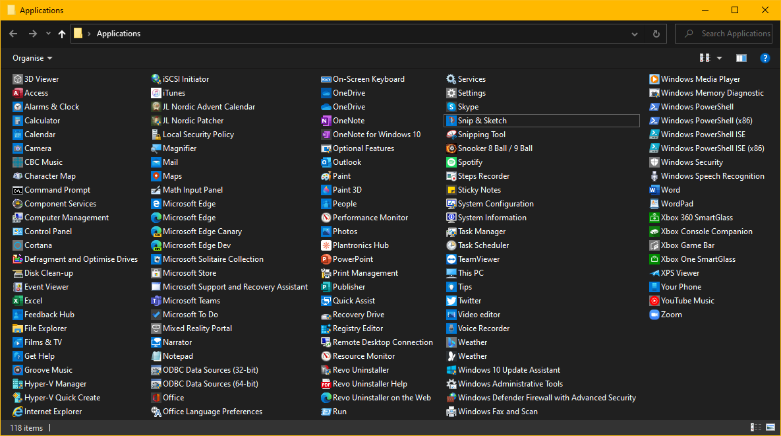Select OneNote for Windows 10 entry

371,135
